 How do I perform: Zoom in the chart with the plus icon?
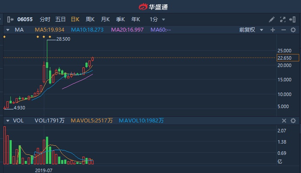[x=272, y=30]
